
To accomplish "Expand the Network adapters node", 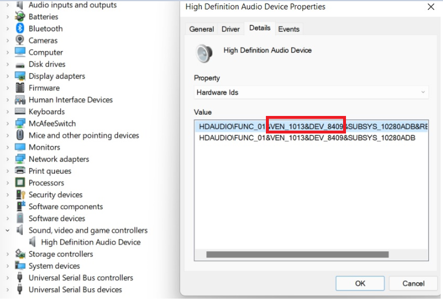I will [8, 159].
